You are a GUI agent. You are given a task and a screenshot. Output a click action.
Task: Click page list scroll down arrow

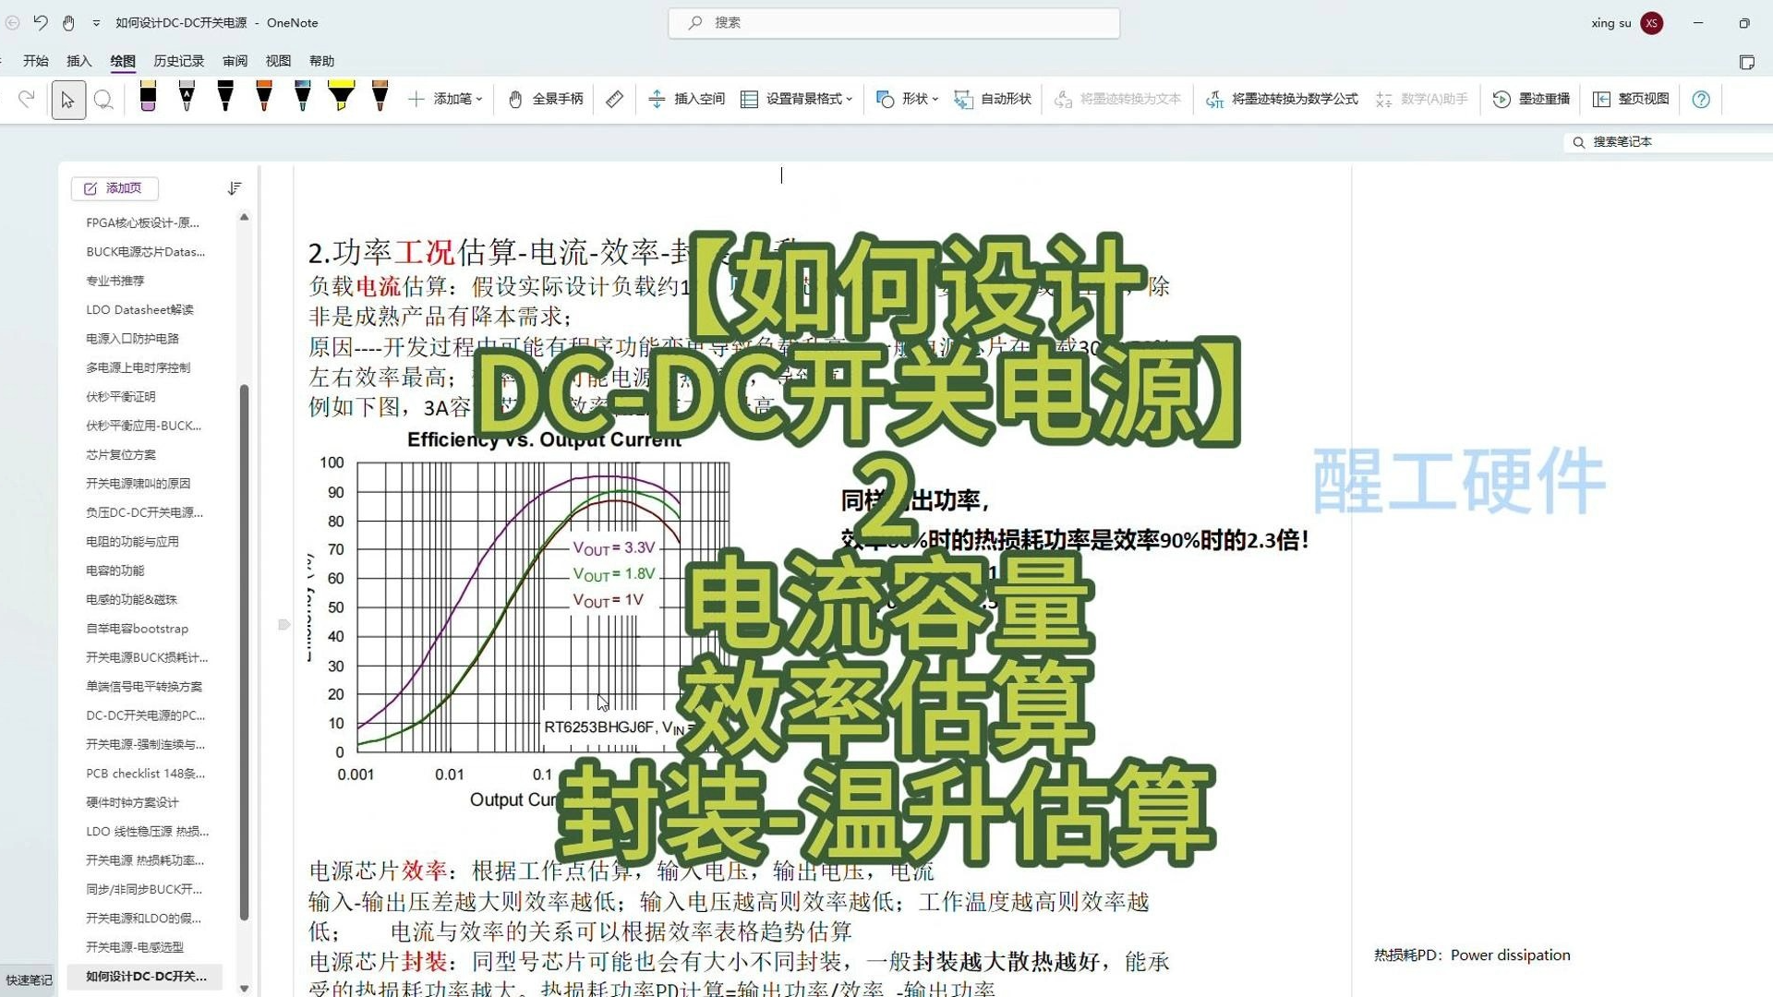tap(244, 988)
